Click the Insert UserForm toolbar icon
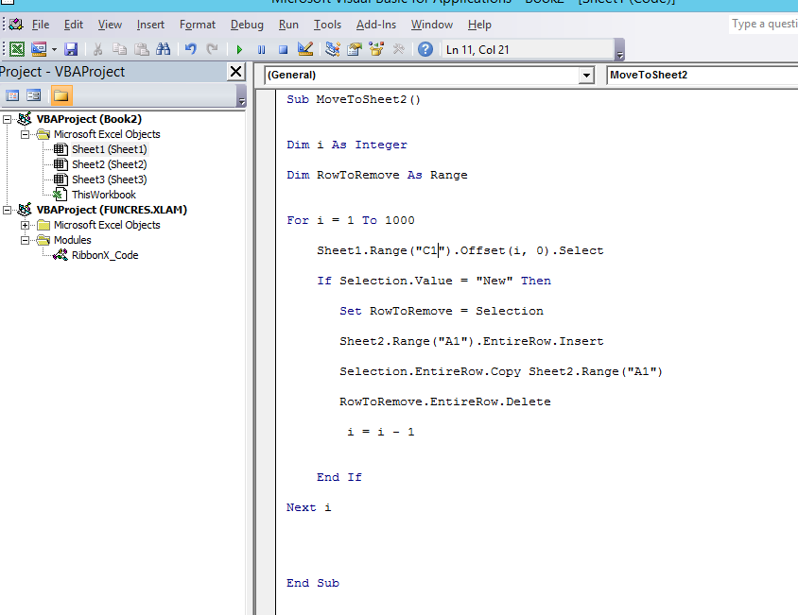798x615 pixels. click(39, 49)
